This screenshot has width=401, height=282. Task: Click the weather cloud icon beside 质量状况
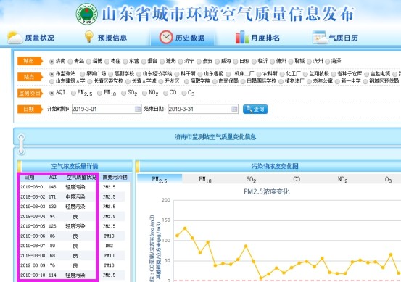(15, 38)
